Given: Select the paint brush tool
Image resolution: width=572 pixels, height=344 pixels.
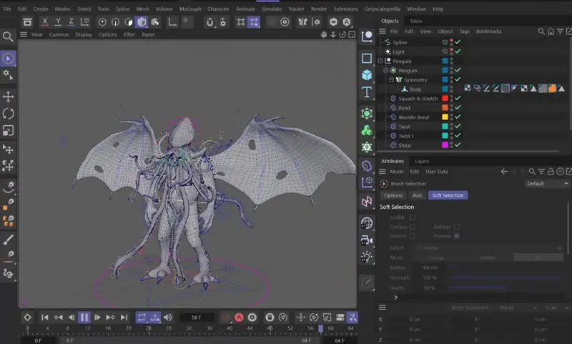Looking at the screenshot, I should (x=8, y=240).
